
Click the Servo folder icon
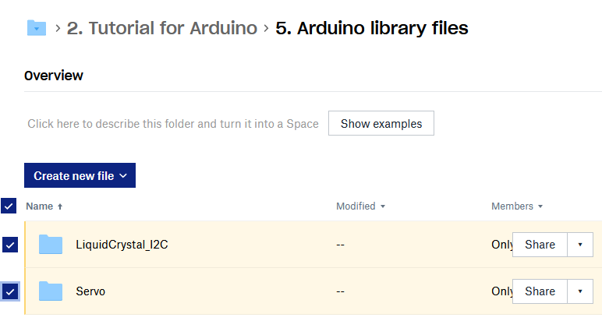[50, 291]
